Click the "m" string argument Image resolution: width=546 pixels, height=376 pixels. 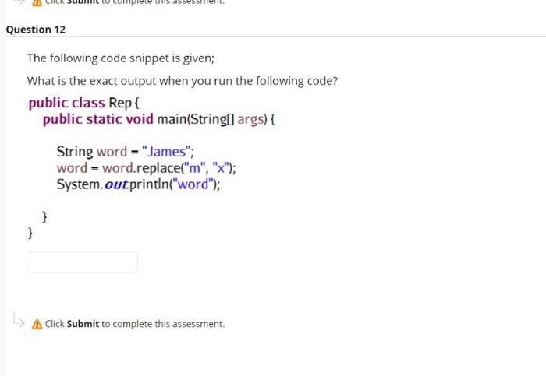(194, 168)
